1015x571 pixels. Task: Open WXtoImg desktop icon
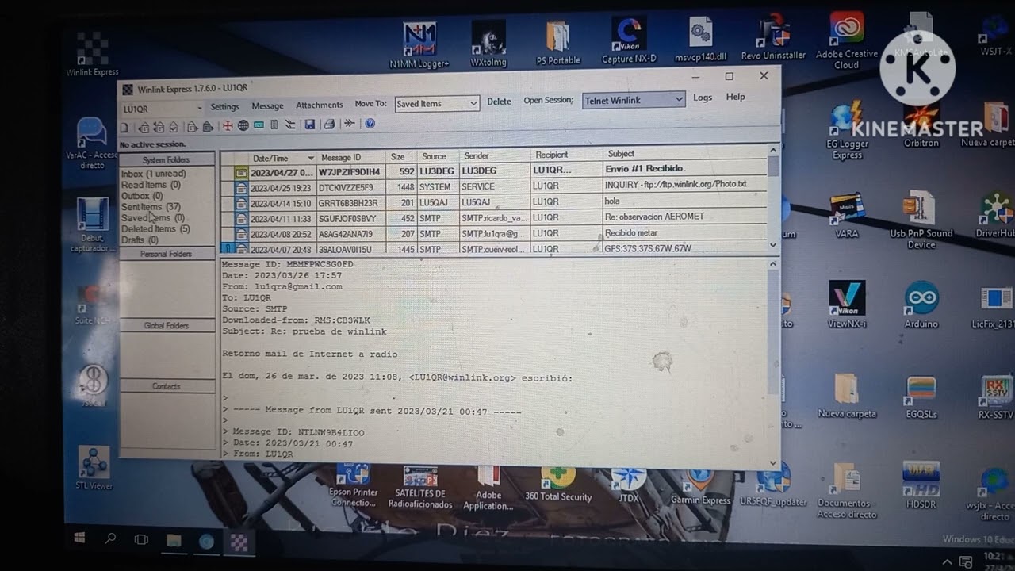point(488,44)
